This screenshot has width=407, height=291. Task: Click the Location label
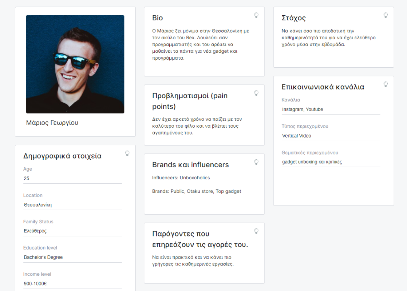tap(33, 195)
